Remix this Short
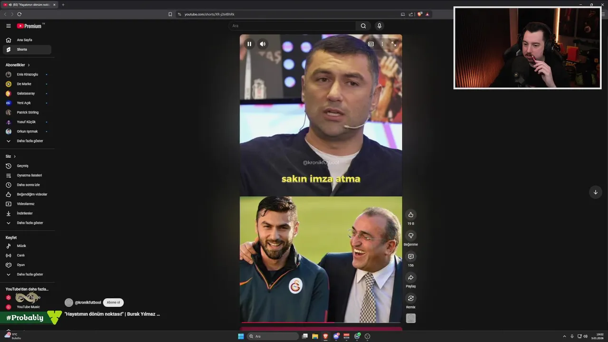This screenshot has height=342, width=608. coord(411,298)
